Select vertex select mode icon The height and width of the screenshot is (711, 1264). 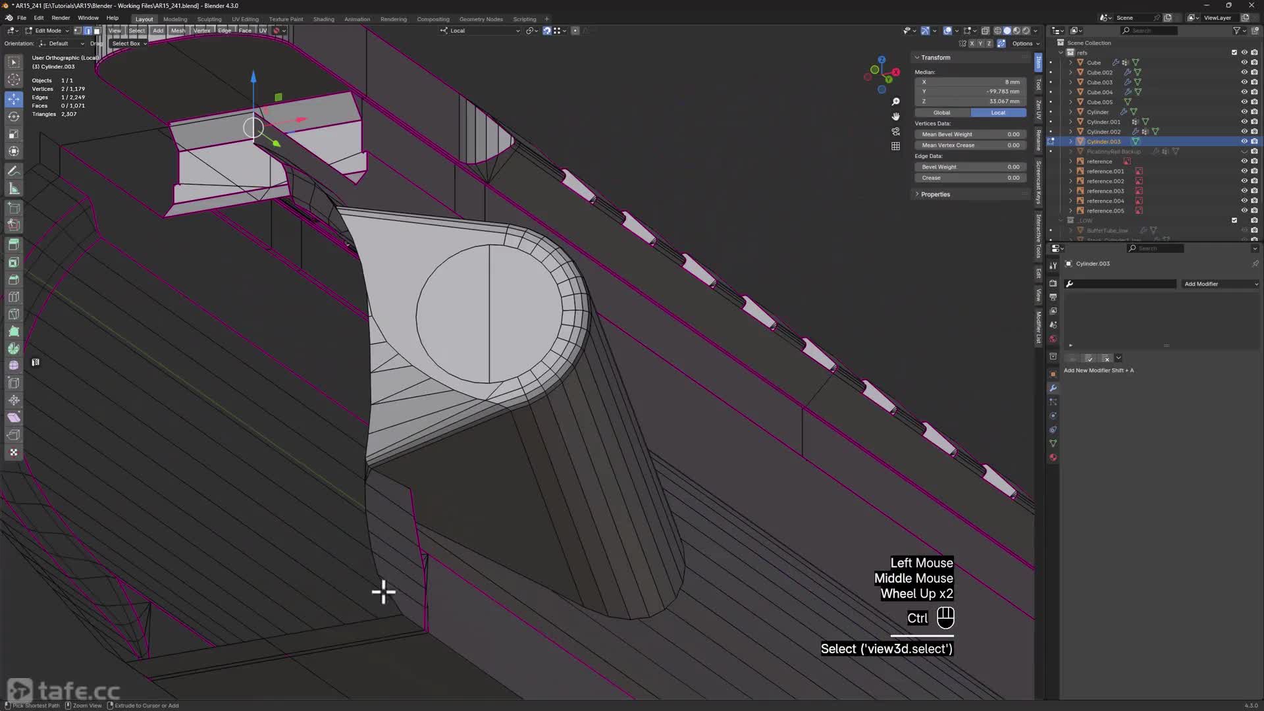click(x=78, y=31)
